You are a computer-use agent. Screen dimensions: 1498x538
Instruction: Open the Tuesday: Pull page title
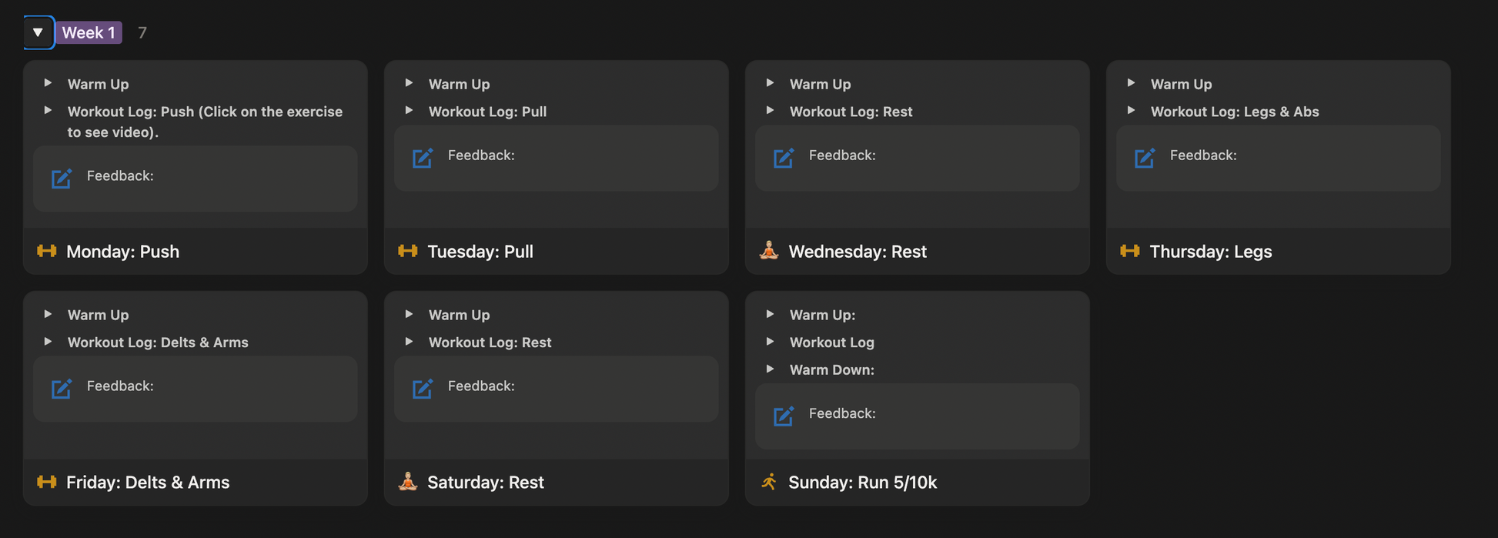click(480, 252)
